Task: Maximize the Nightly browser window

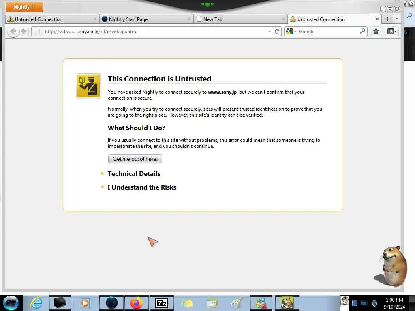Action: coord(390,9)
